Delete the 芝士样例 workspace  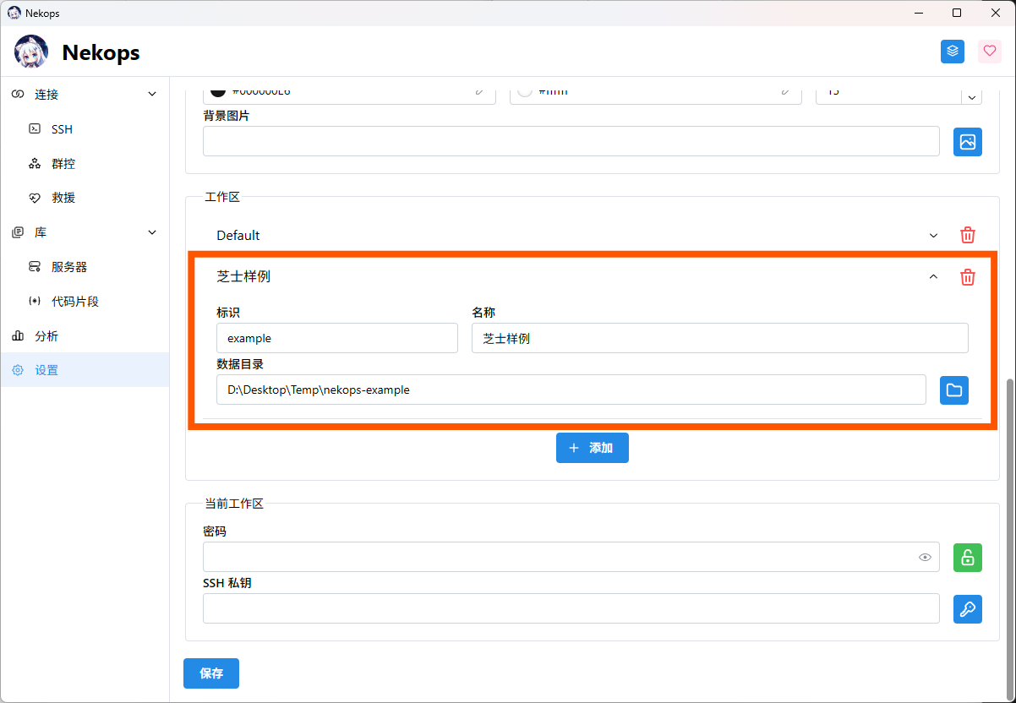click(968, 277)
